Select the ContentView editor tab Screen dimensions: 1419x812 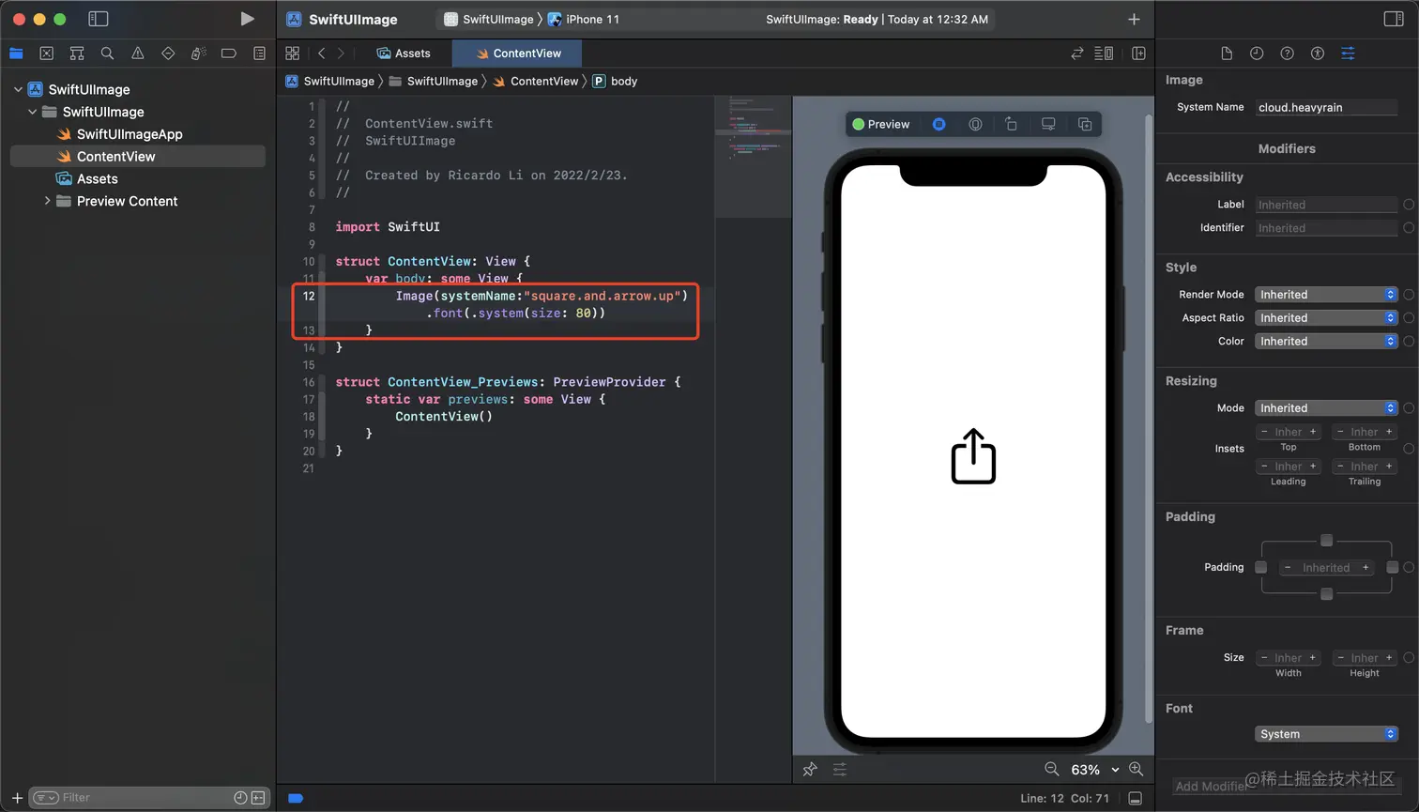[x=518, y=54]
